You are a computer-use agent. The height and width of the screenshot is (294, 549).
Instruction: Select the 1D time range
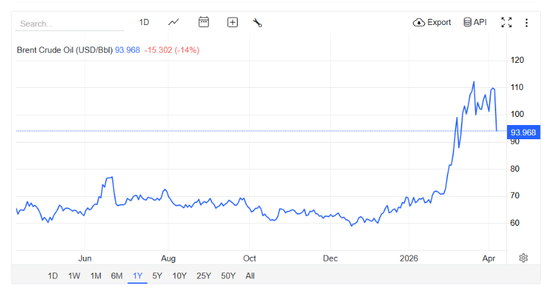(53, 276)
